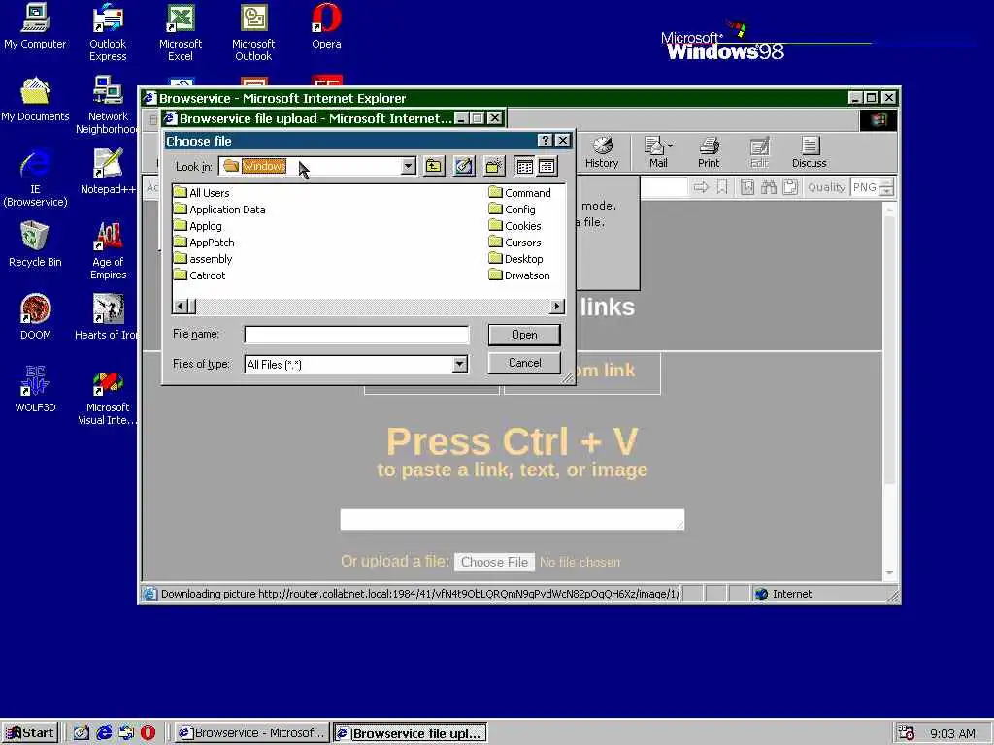The image size is (994, 745).
Task: Select the Microsoft Outlook desktop icon
Action: pos(253,32)
